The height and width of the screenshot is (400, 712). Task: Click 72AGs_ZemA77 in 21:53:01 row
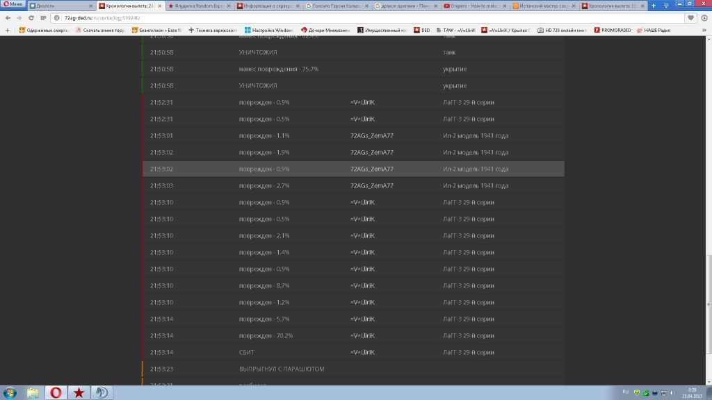pos(372,135)
